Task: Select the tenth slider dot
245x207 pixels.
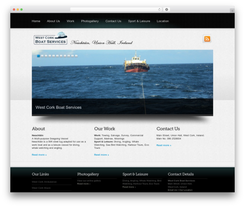Action: 73,56
